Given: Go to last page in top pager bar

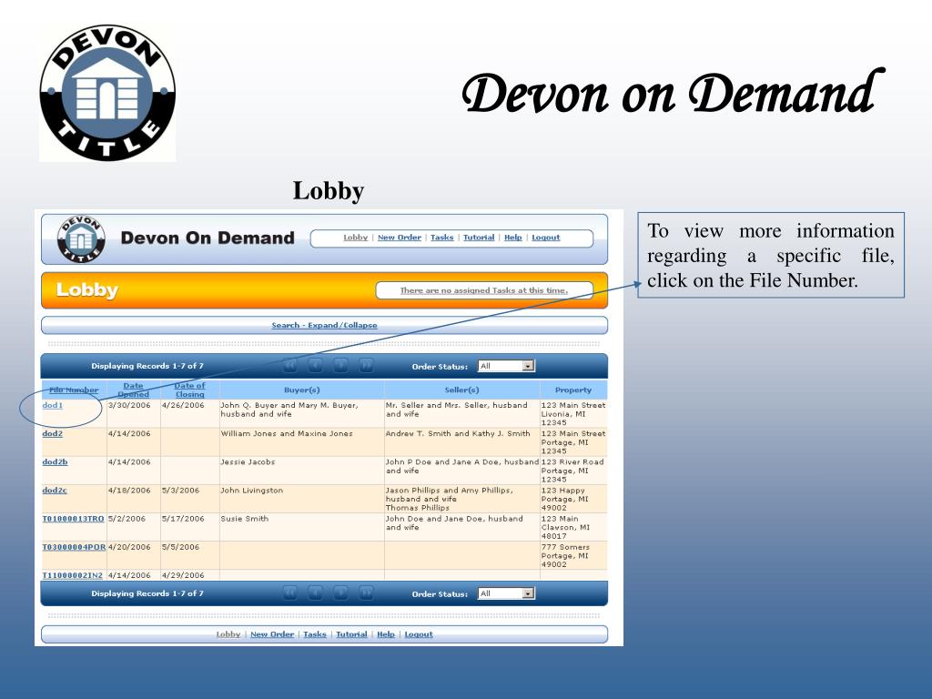Looking at the screenshot, I should [367, 366].
